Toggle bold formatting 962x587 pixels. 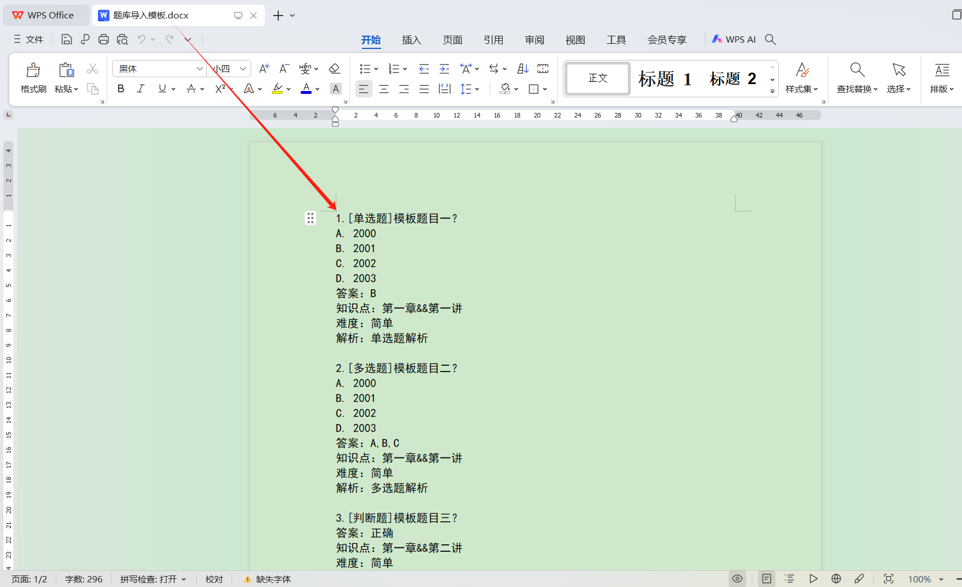(120, 88)
